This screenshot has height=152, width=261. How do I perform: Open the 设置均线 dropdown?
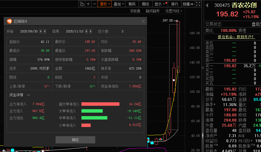[x=174, y=11]
